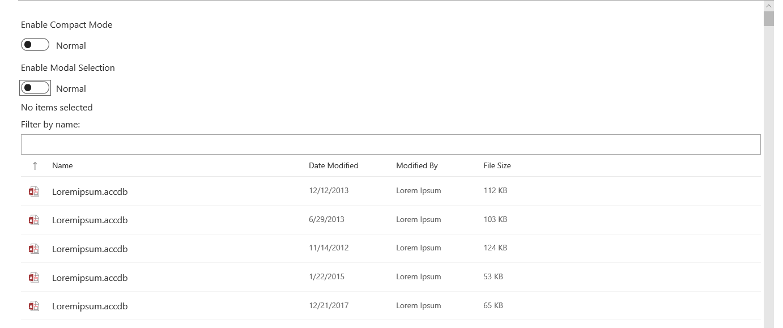Image resolution: width=783 pixels, height=328 pixels.
Task: Toggle the Enable Compact Mode switch
Action: point(35,45)
